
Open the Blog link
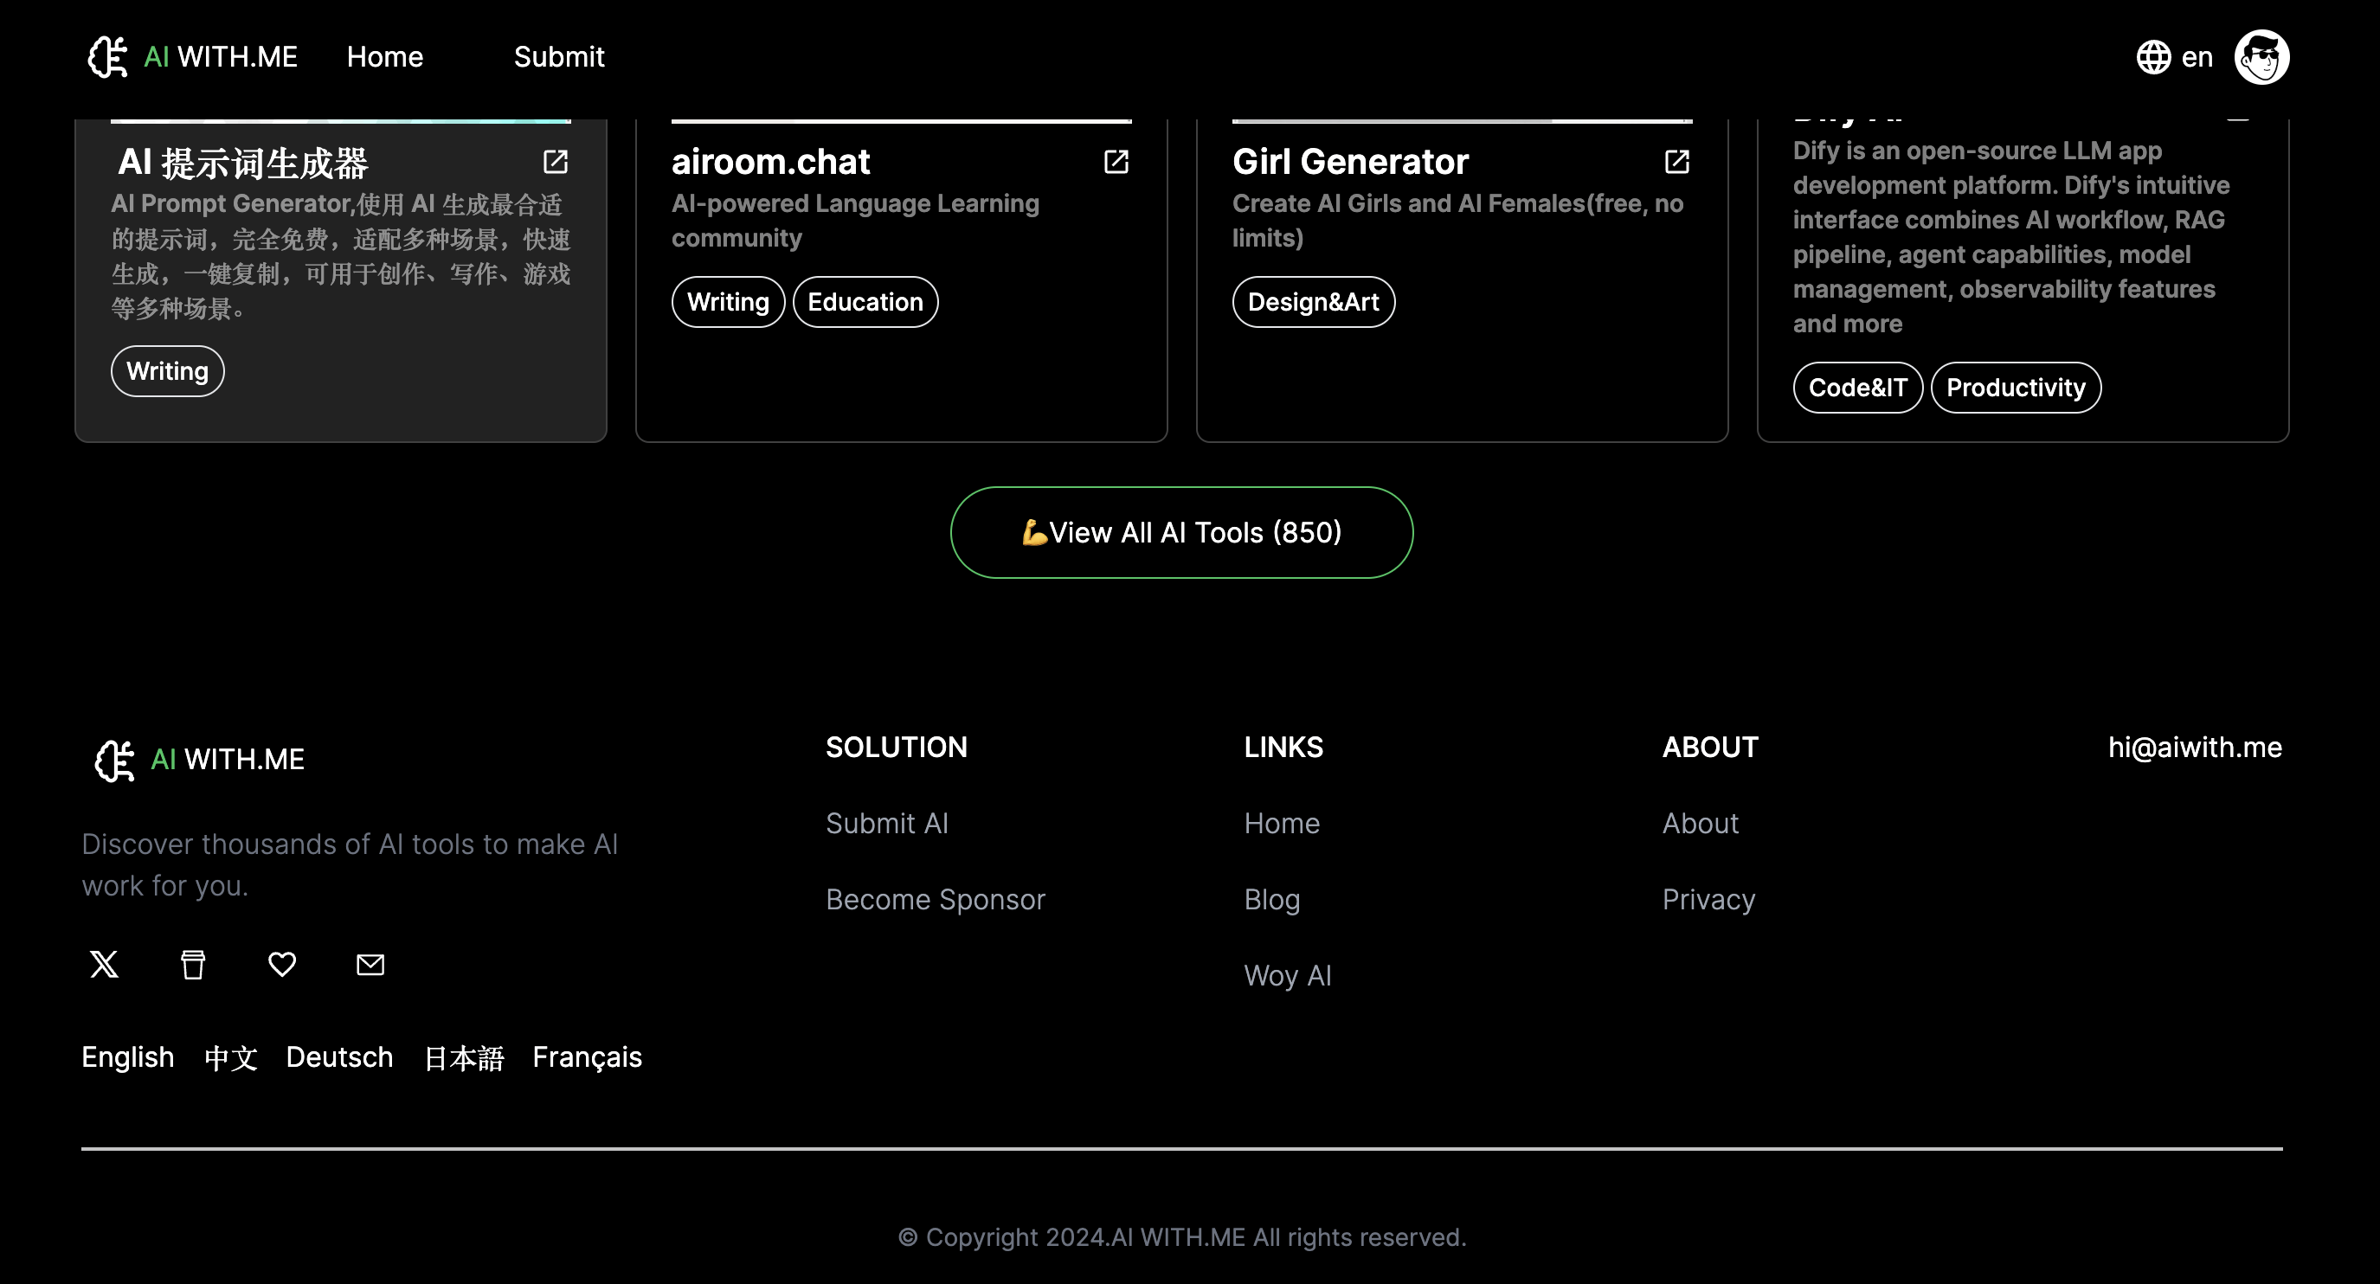1271,900
